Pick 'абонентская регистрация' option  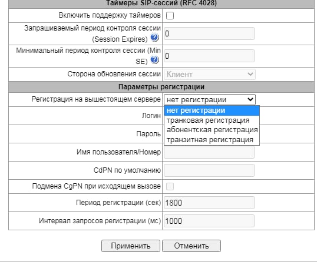coord(212,130)
